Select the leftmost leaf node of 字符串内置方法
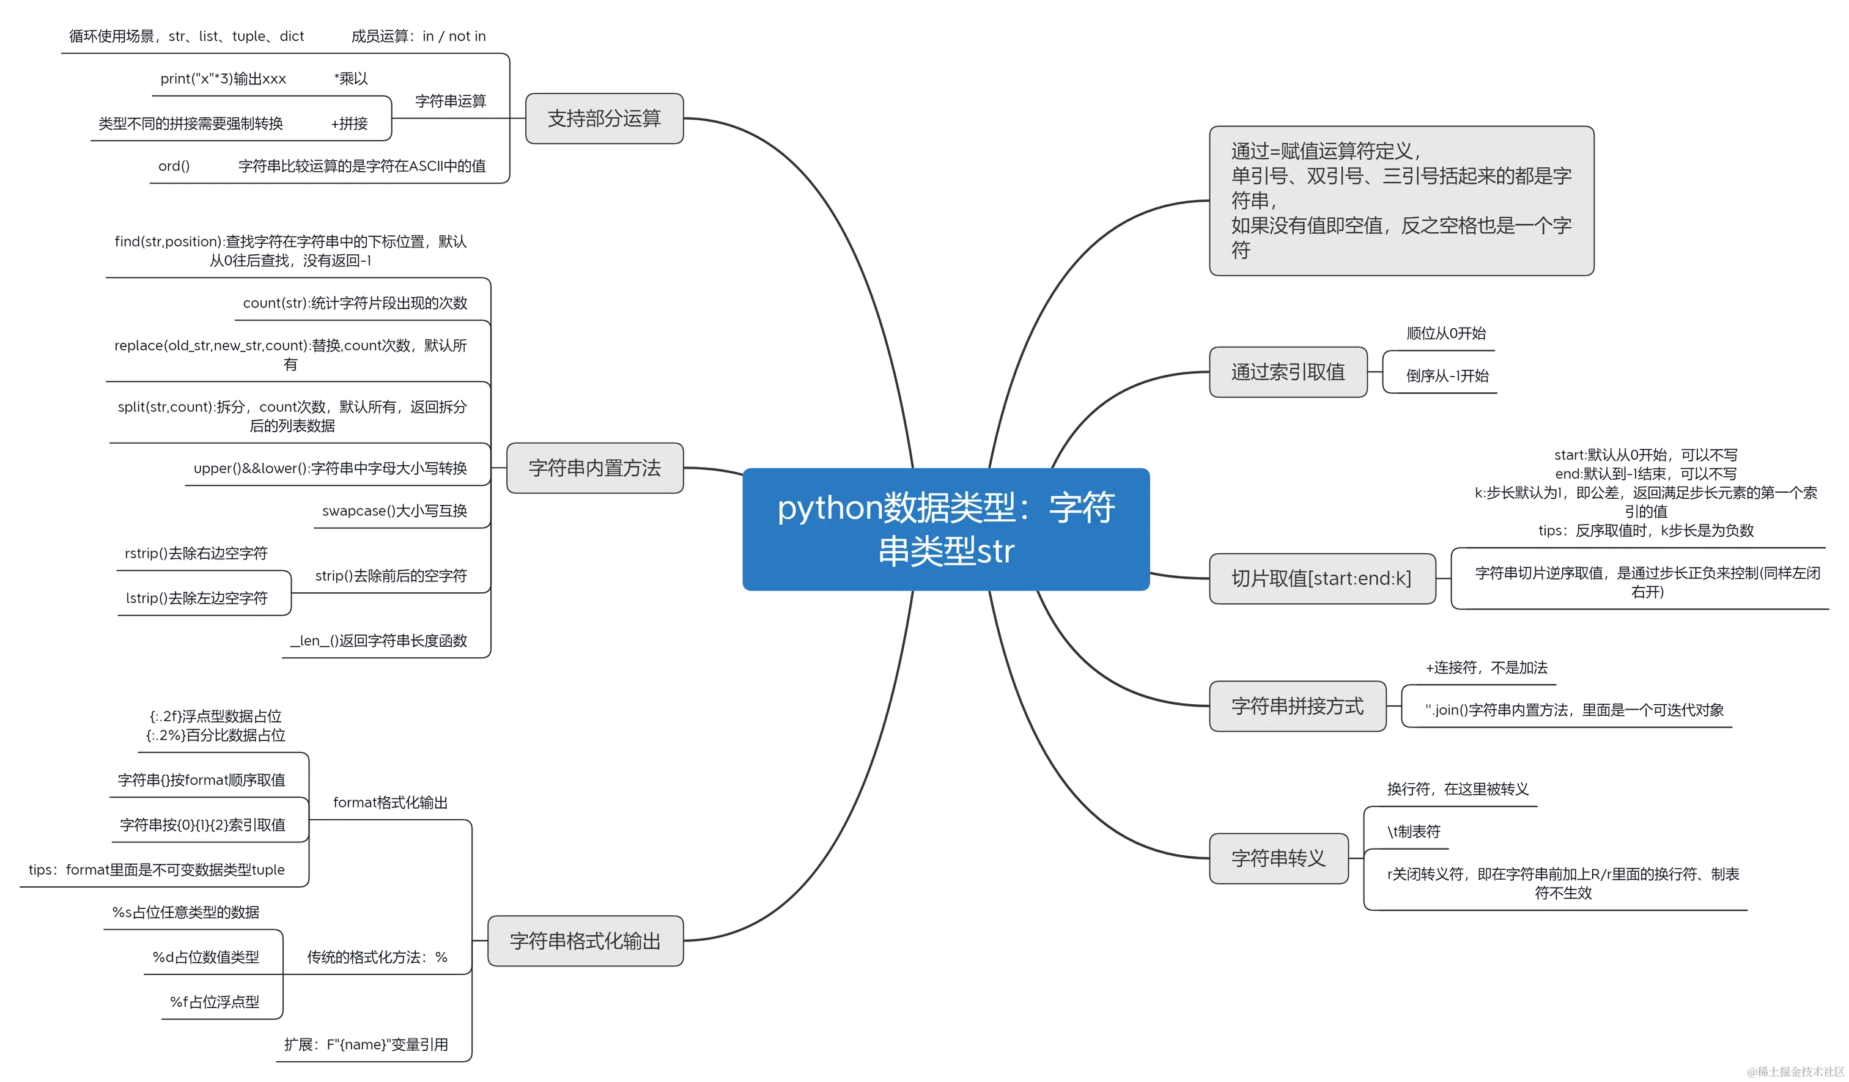1849x1082 pixels. (x=202, y=594)
